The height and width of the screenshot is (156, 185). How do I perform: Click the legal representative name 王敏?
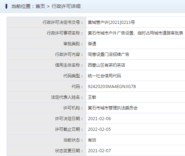pos(92,97)
